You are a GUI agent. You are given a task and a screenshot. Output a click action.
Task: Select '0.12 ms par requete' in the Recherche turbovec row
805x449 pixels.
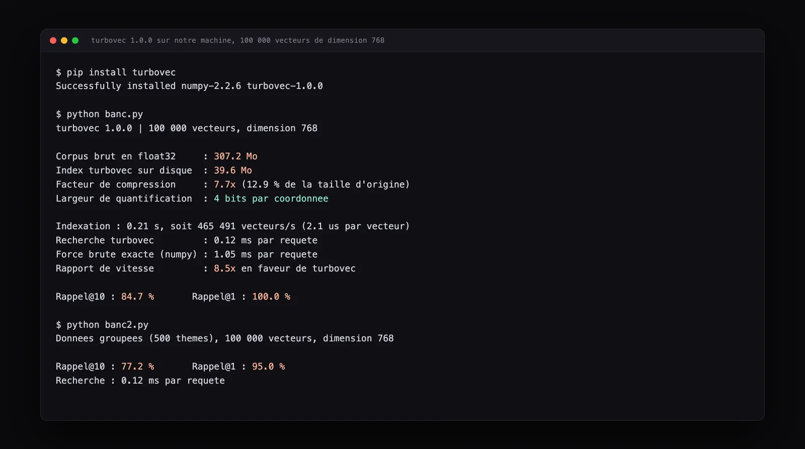coord(266,240)
